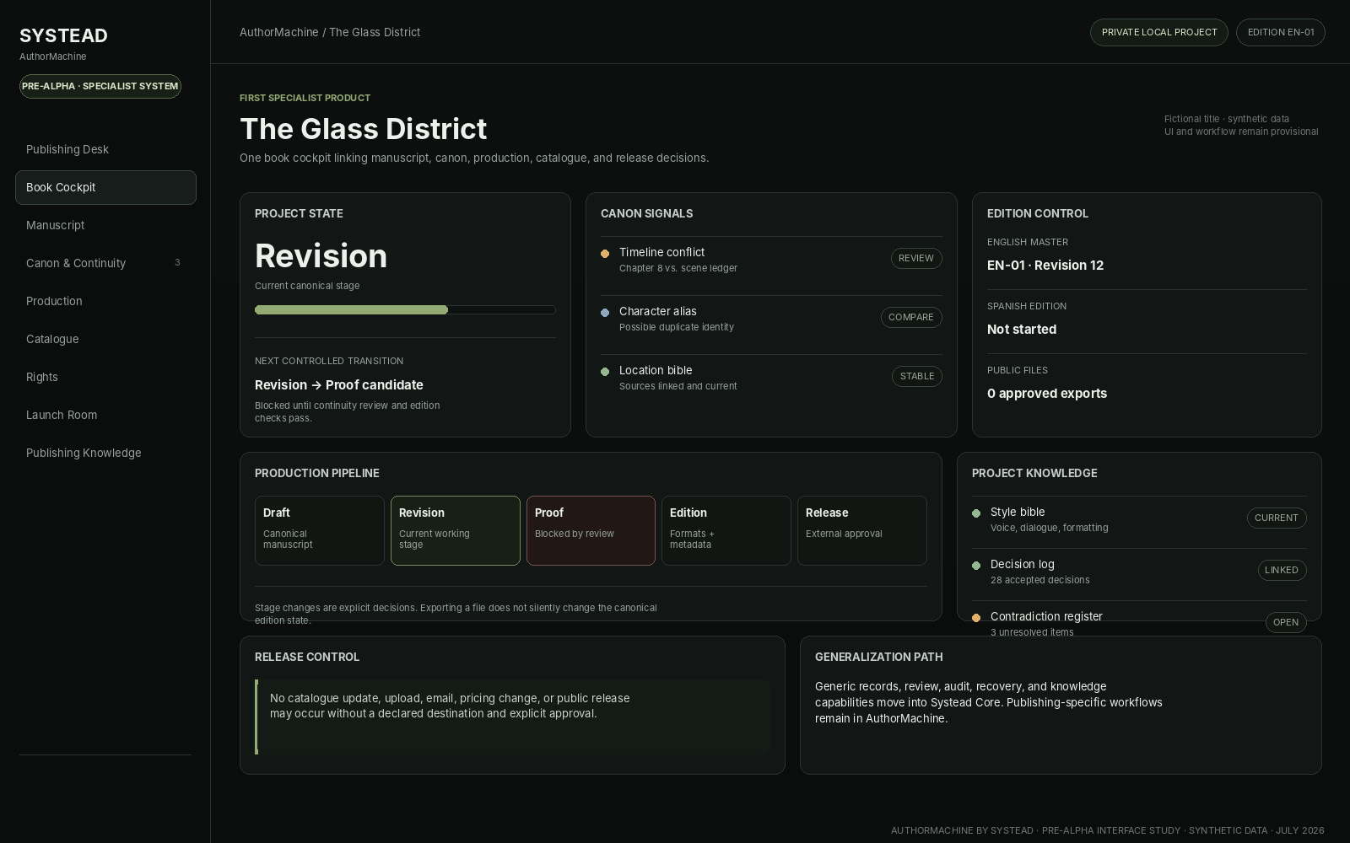Click the SYSTEAD logo text
Screen dimensions: 1350x843
click(x=63, y=35)
